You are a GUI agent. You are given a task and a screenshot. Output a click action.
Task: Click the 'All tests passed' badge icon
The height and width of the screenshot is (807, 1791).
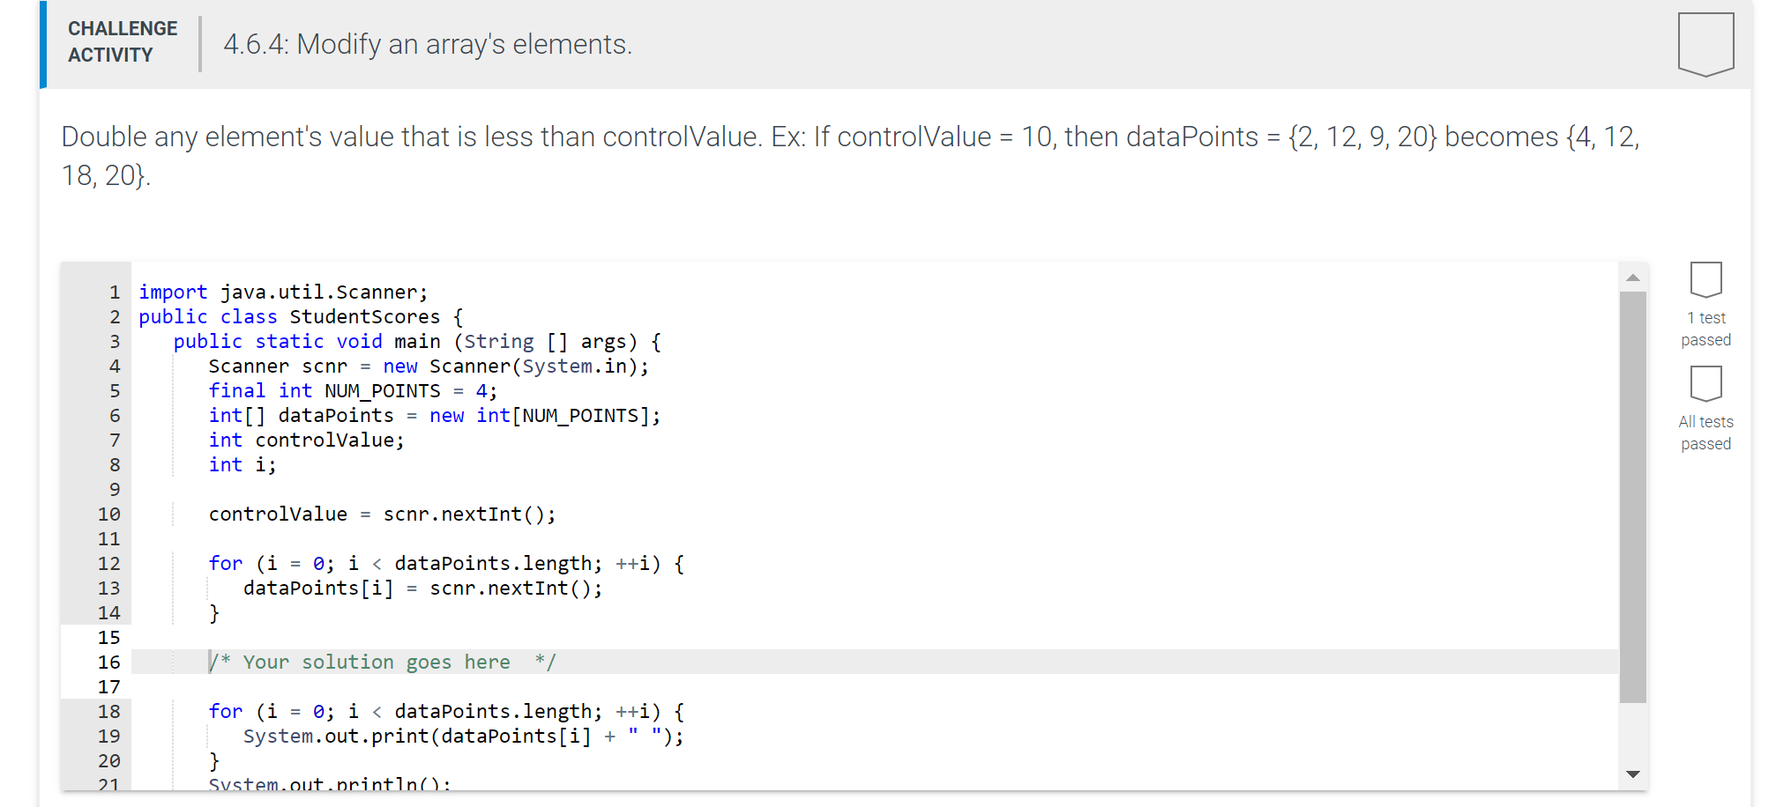(x=1705, y=384)
